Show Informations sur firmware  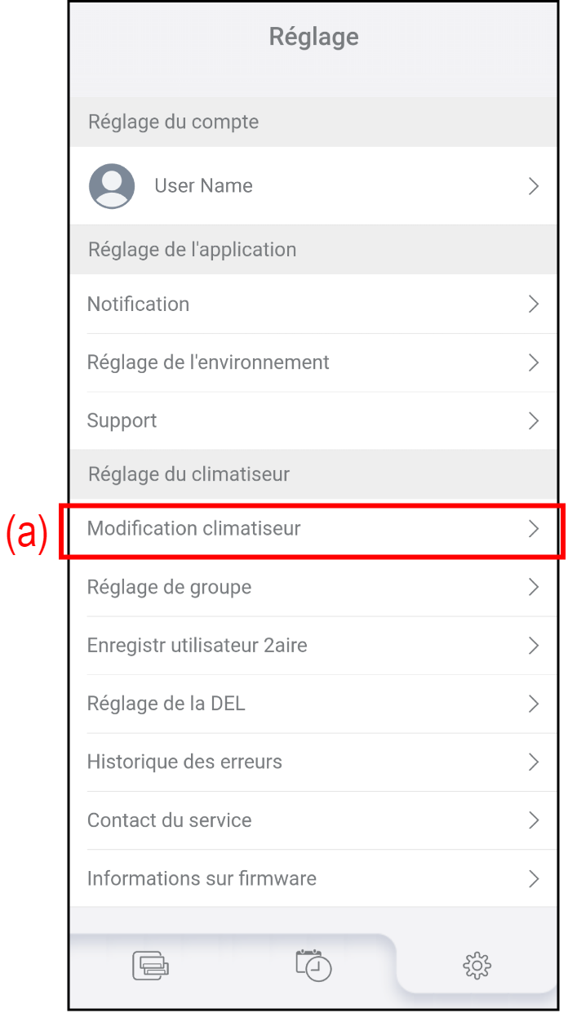(x=202, y=879)
